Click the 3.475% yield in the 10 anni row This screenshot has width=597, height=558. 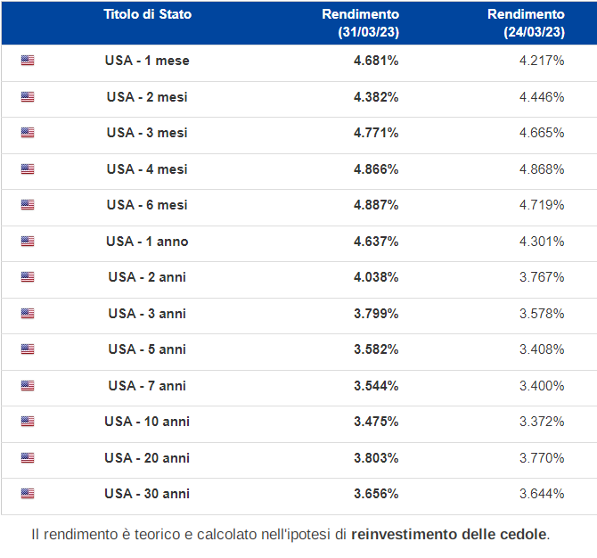click(x=376, y=422)
